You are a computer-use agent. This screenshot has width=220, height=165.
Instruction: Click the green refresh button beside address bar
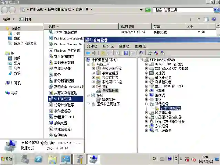click(148, 10)
